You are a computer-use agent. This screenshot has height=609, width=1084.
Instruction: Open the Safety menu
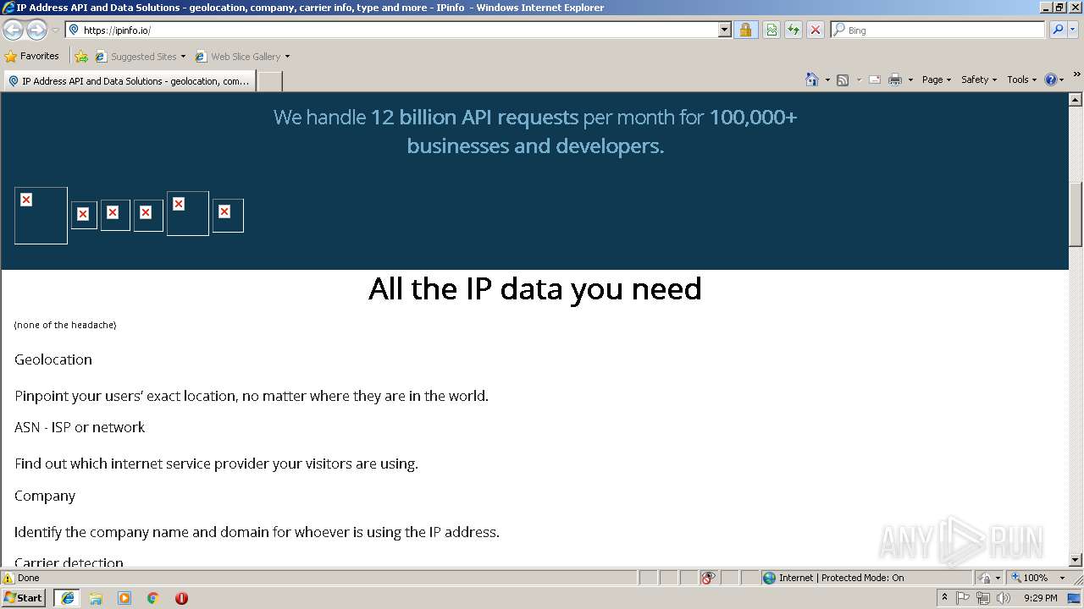point(978,80)
